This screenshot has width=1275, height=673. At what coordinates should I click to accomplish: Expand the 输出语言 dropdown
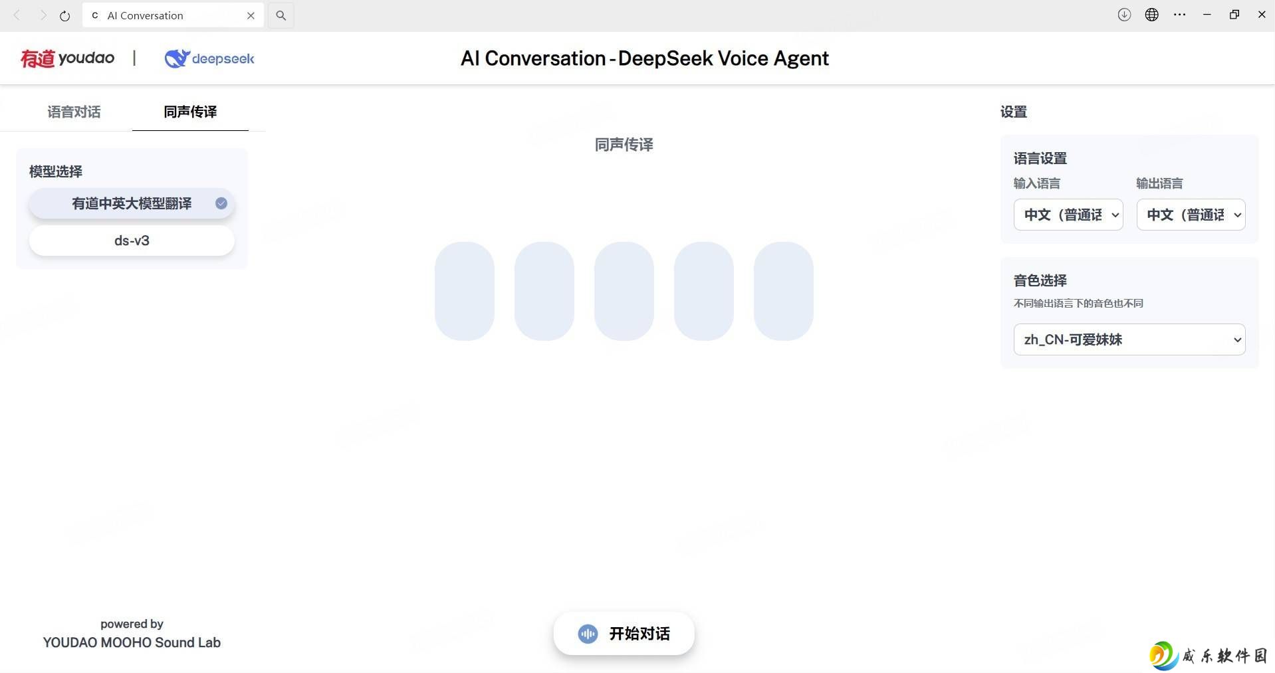point(1191,215)
